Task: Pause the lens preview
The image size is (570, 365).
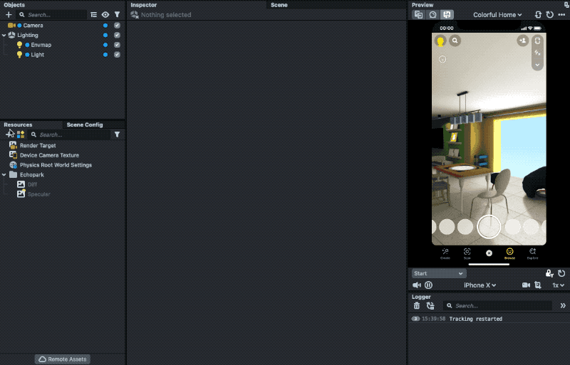Action: pyautogui.click(x=428, y=285)
